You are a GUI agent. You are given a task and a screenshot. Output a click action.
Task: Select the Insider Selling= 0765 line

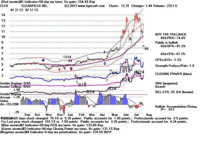click(15, 87)
